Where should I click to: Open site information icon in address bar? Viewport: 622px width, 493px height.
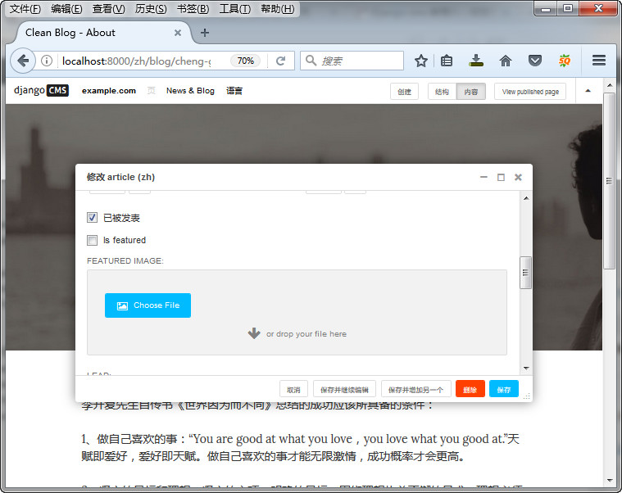click(x=47, y=61)
